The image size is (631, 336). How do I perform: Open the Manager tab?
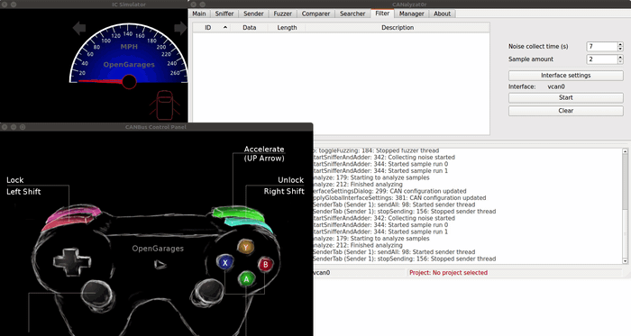point(412,14)
